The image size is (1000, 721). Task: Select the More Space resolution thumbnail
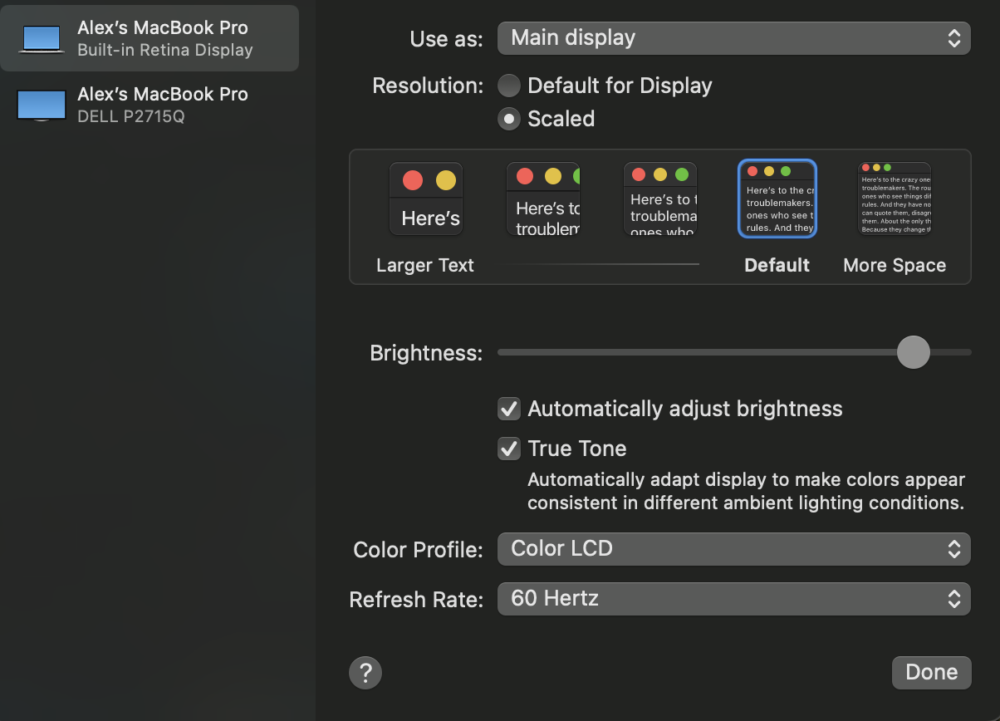[x=895, y=199]
